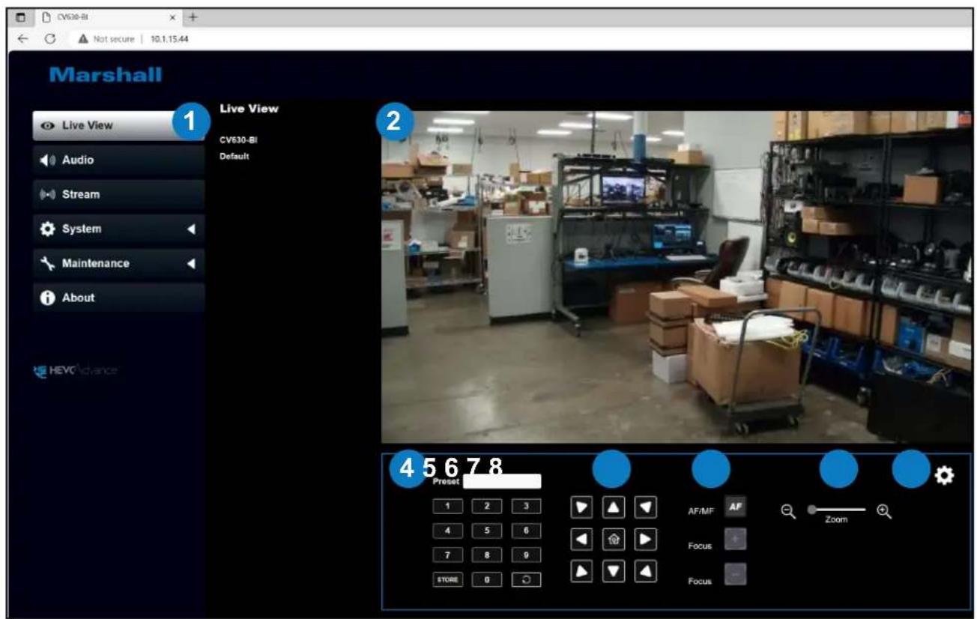Click the Default location text
The width and height of the screenshot is (977, 619).
pos(234,157)
